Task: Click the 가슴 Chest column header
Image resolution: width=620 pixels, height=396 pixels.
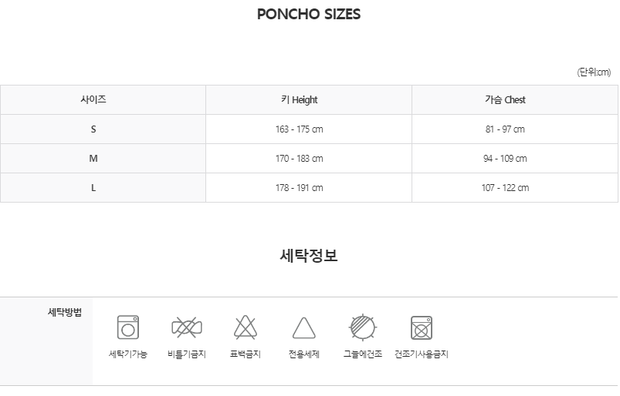Action: [505, 100]
